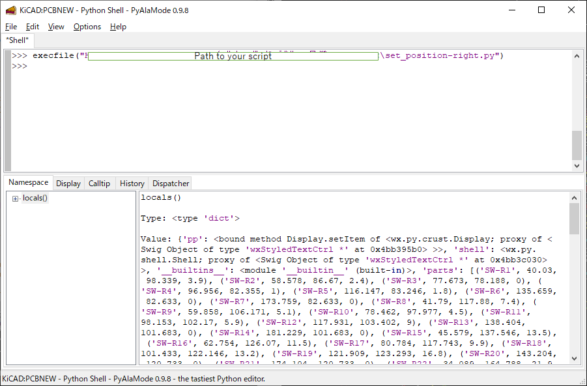Switch to the History tab
The image size is (587, 386).
pos(132,184)
